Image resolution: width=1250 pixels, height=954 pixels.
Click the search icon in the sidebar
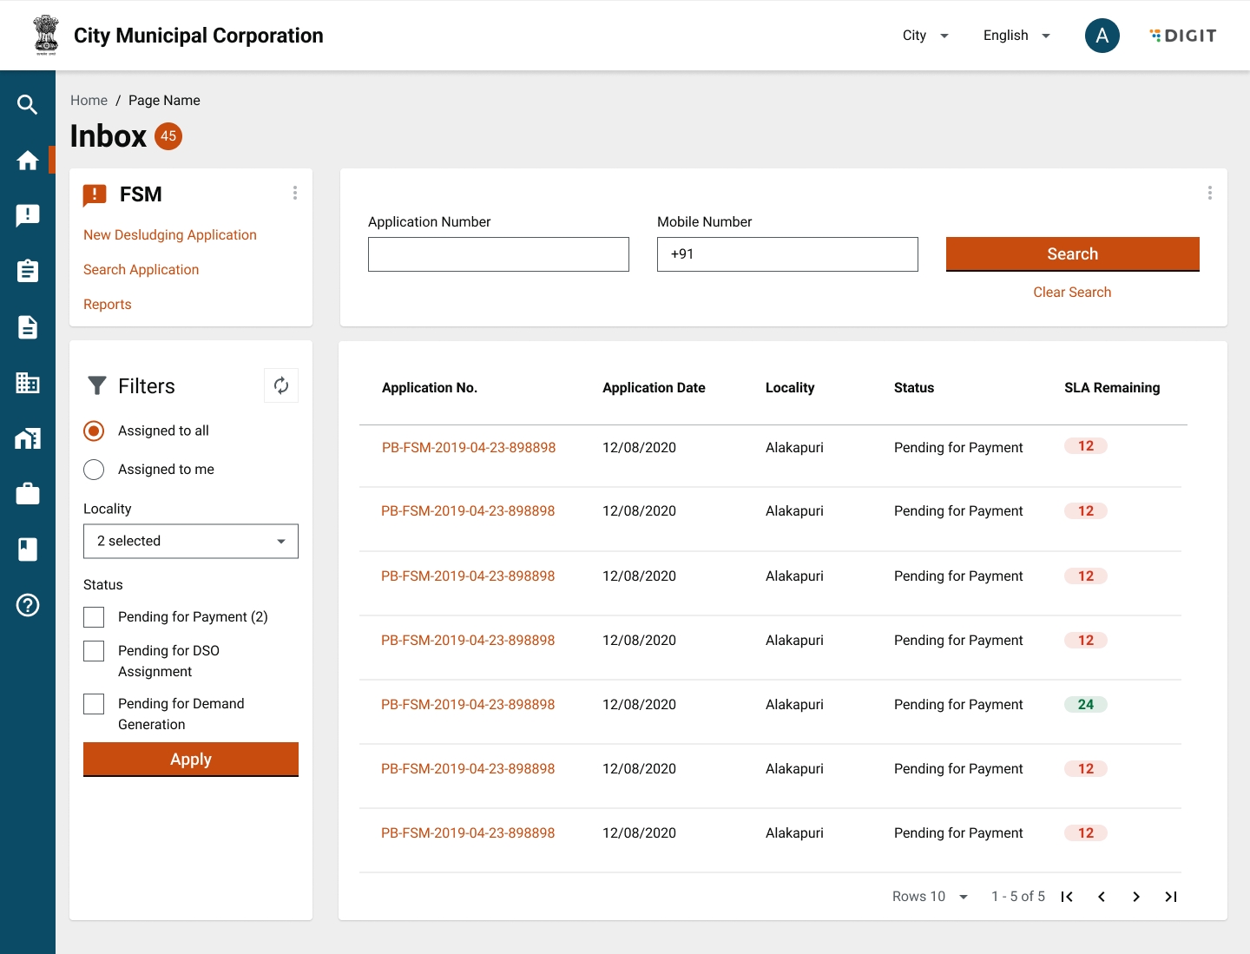pyautogui.click(x=28, y=105)
